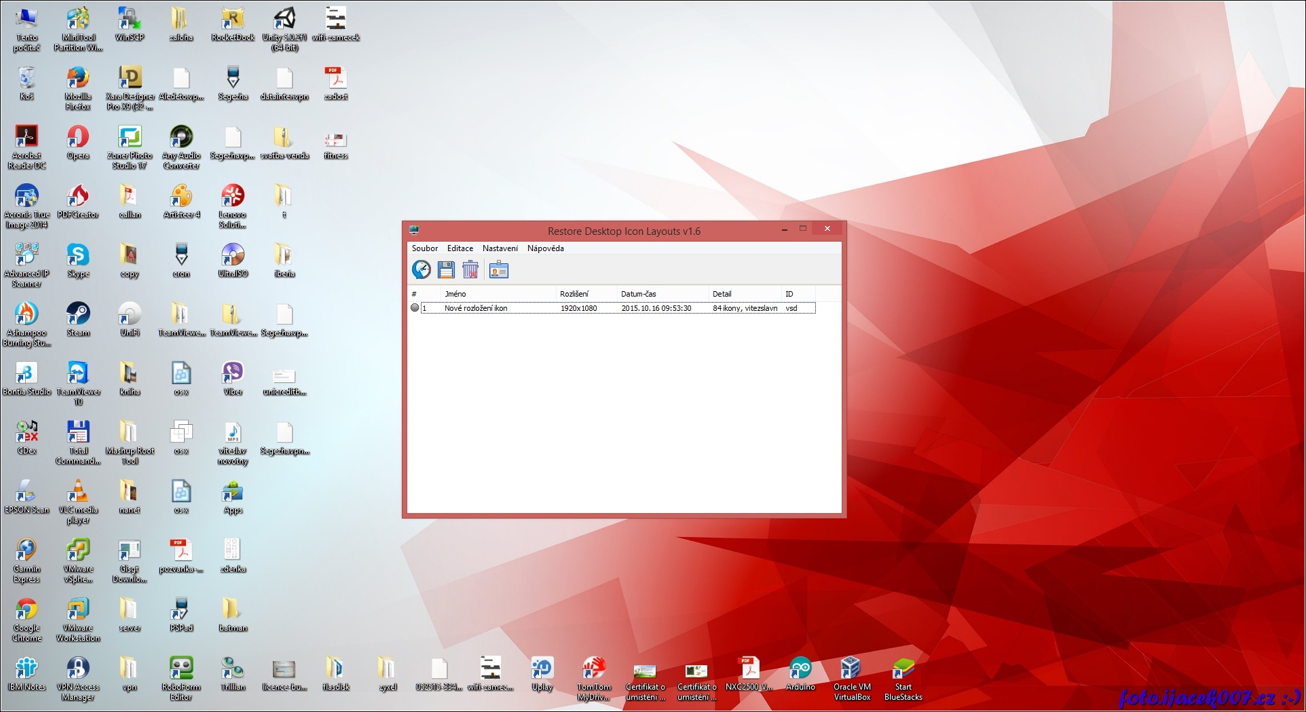Sort list by Datum-čas column header
The image size is (1306, 712).
[x=638, y=294]
